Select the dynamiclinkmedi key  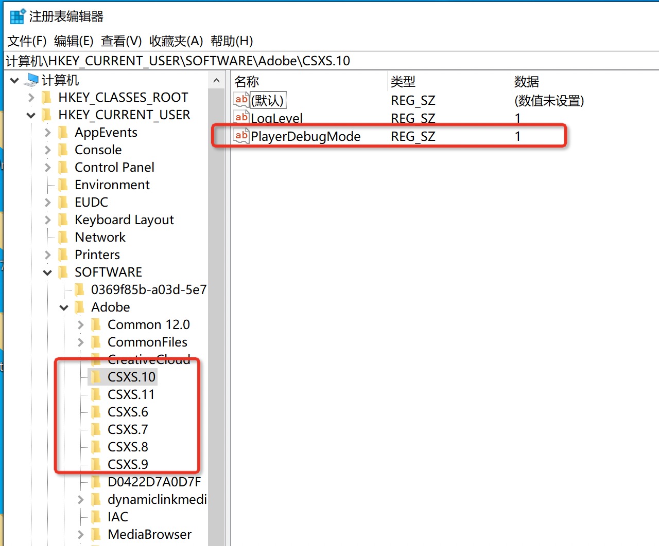coord(157,500)
